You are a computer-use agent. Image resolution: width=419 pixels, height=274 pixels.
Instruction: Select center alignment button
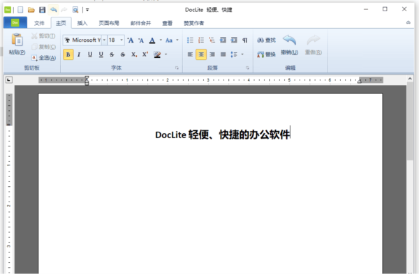(x=201, y=54)
